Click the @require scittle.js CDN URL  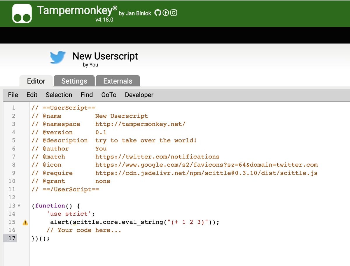(x=206, y=173)
